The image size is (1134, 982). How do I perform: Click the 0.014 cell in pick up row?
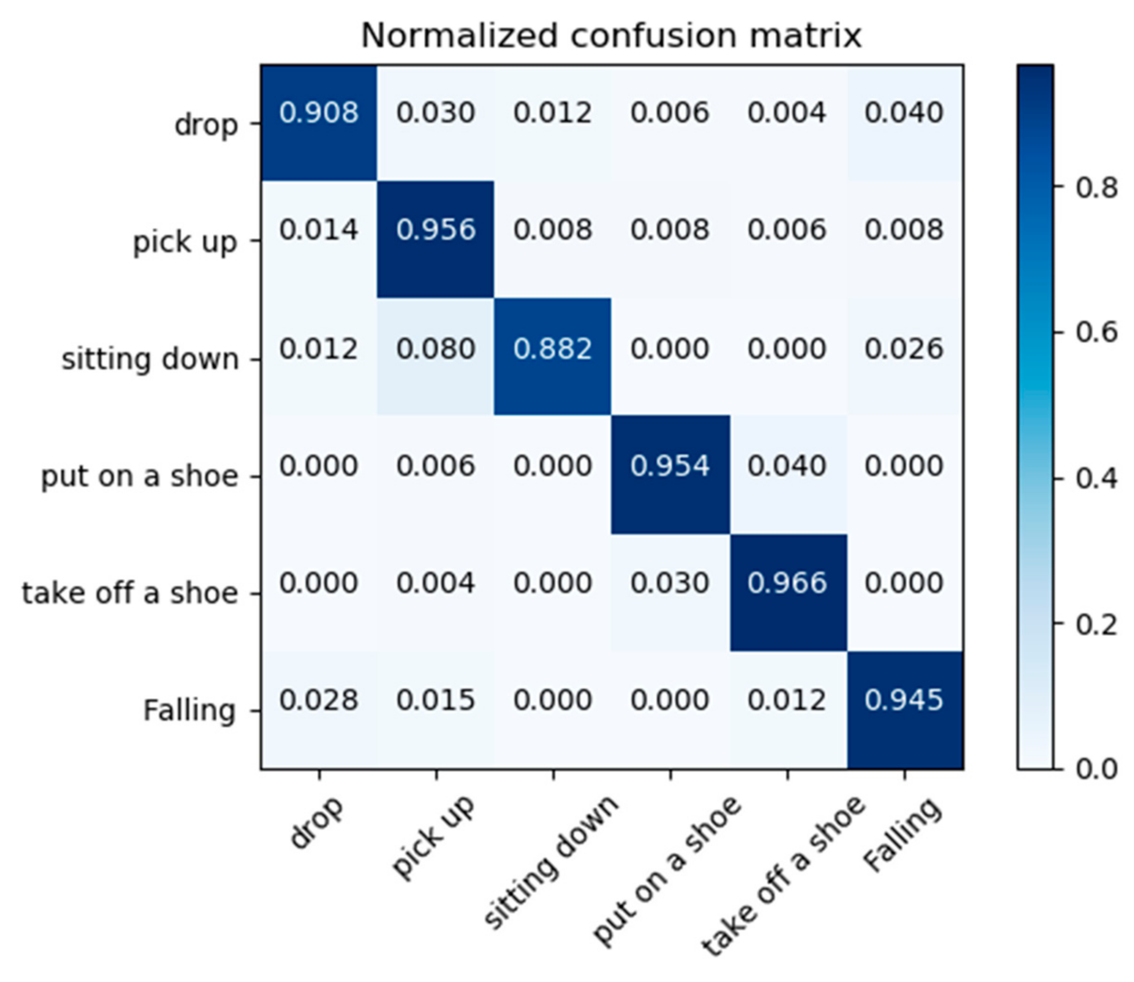[x=319, y=230]
